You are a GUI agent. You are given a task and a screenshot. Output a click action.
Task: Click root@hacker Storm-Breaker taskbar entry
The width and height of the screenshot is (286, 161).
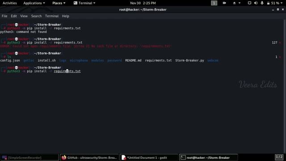tap(209, 157)
